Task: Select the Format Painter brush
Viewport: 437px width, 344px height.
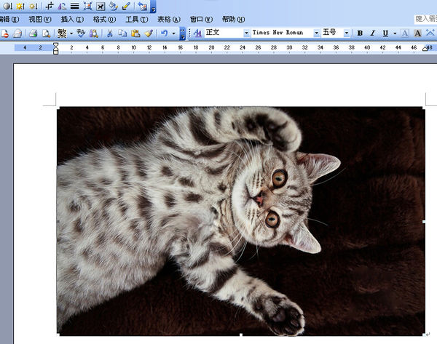Action: tap(149, 33)
